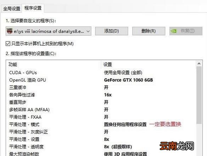The height and width of the screenshot is (156, 207).
Task: Select the 各向异性过滤 feature row
Action: coord(101,95)
